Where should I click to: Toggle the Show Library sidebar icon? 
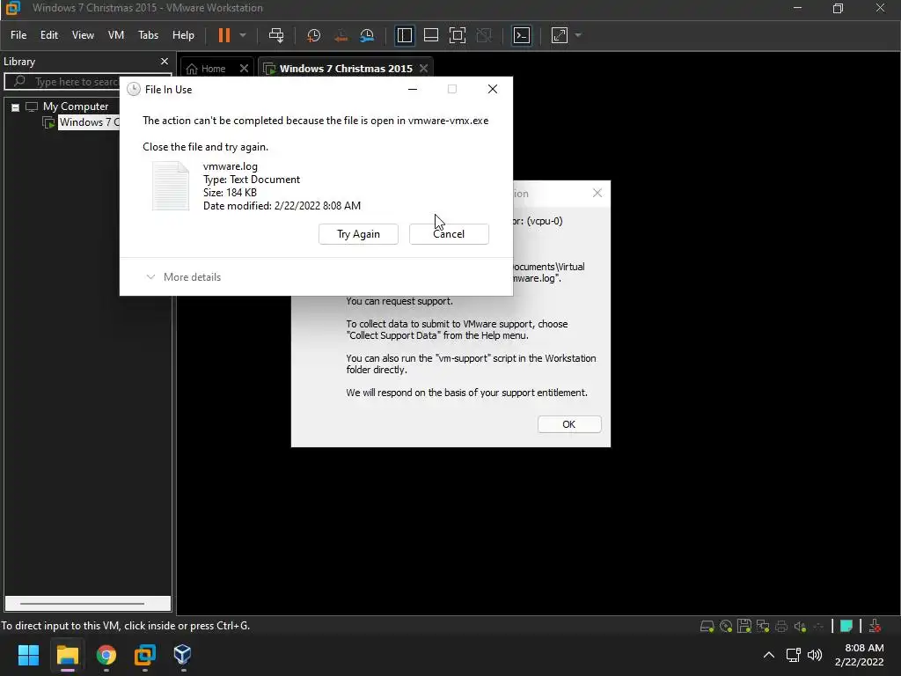[x=405, y=35]
